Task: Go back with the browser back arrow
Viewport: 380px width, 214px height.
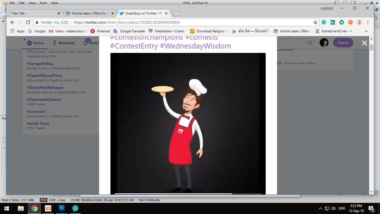Action: (12, 23)
